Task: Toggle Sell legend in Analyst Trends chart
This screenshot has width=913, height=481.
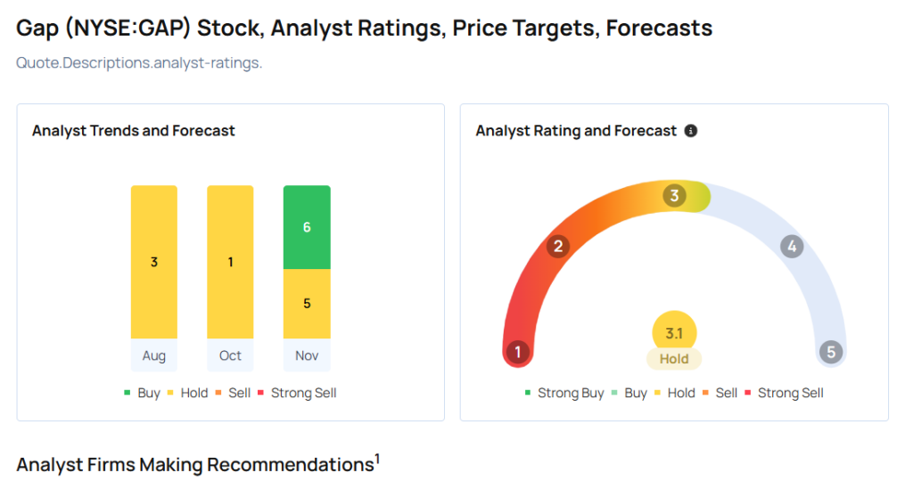Action: click(x=233, y=393)
